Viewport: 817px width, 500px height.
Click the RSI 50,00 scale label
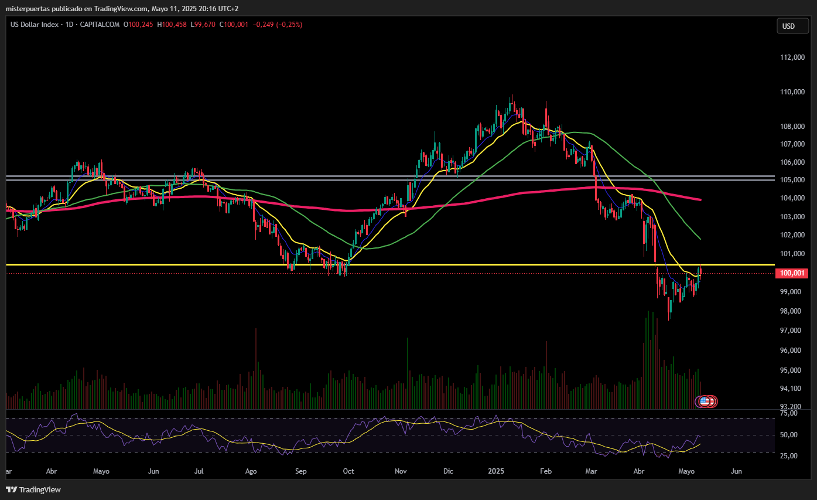pos(789,435)
